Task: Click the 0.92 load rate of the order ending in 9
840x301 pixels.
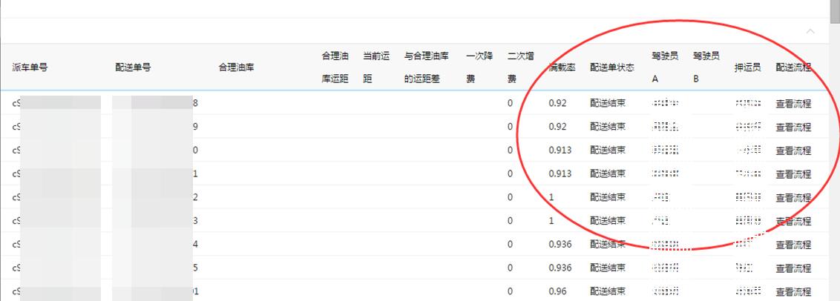Action: [558, 126]
